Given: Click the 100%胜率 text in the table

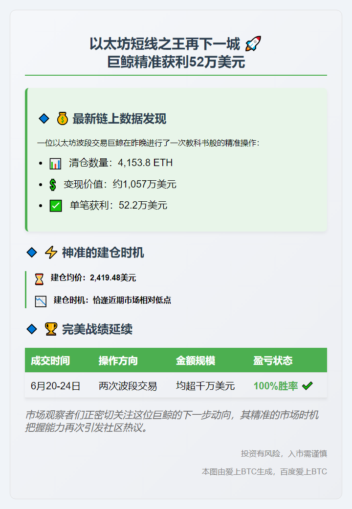Looking at the screenshot, I should [276, 386].
